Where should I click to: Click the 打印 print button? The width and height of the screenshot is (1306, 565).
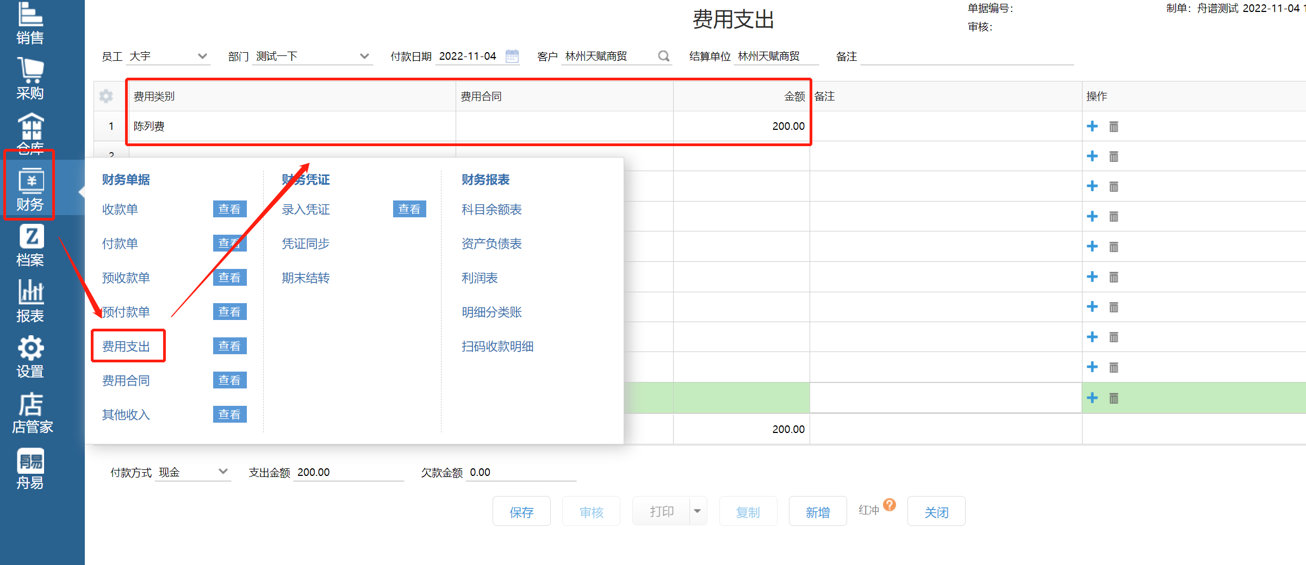click(x=661, y=511)
